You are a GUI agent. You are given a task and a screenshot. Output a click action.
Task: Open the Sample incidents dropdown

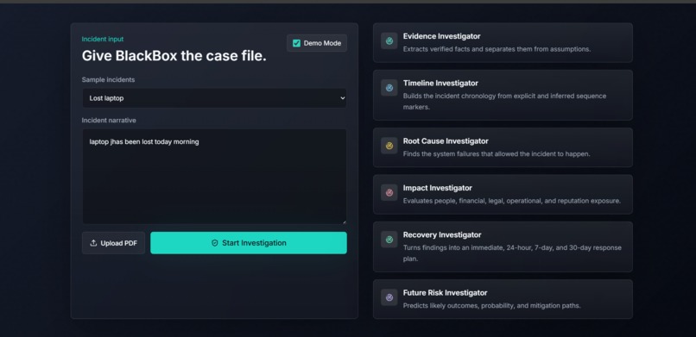tap(214, 98)
